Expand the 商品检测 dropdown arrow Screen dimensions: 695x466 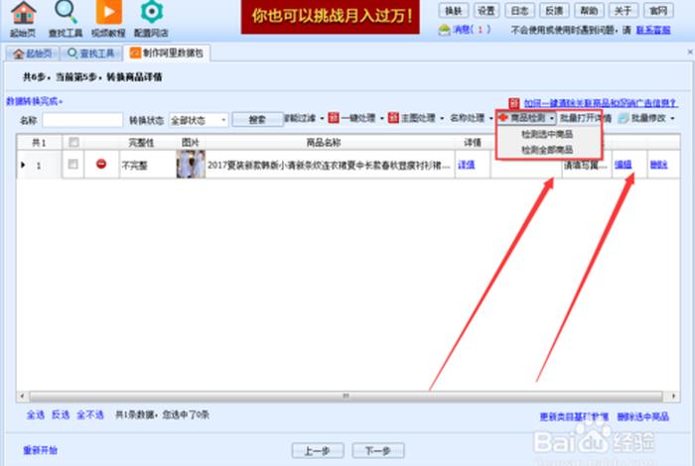tap(551, 119)
